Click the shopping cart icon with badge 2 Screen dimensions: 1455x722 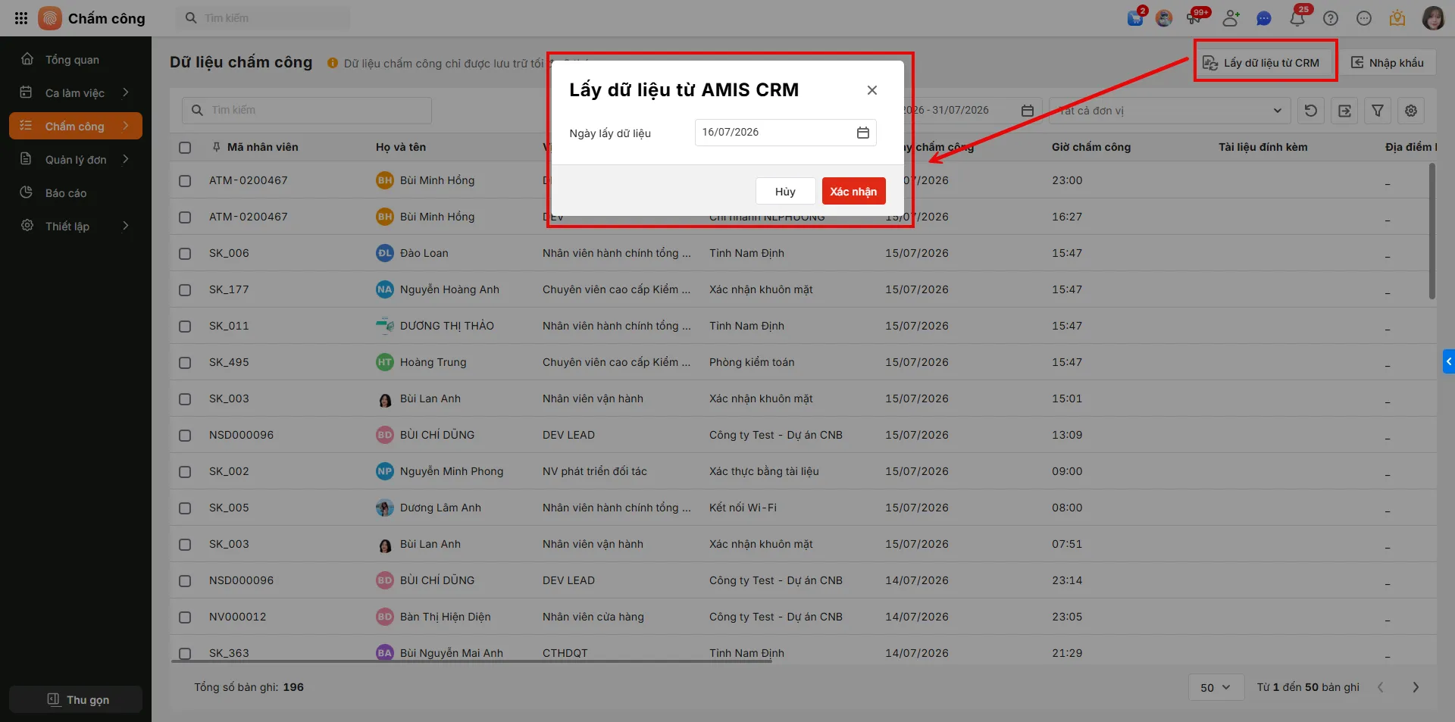coord(1135,18)
